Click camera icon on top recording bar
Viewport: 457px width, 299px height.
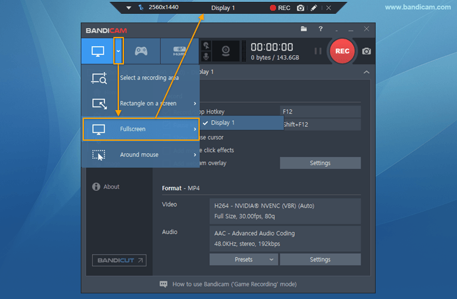[300, 8]
